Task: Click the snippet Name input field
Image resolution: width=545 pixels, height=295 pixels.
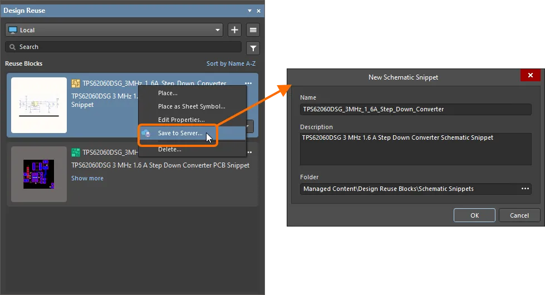Action: [x=416, y=109]
